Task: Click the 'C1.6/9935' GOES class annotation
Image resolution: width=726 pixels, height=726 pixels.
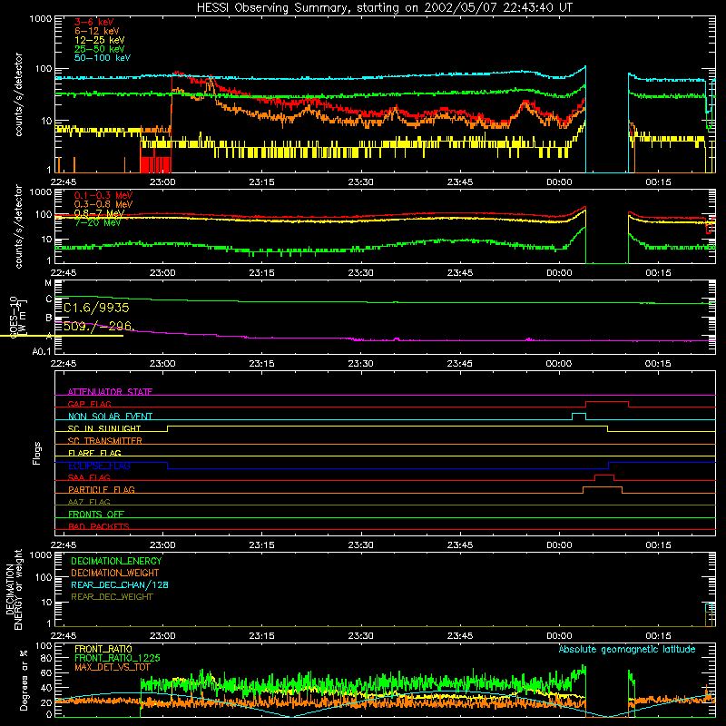Action: coord(96,308)
